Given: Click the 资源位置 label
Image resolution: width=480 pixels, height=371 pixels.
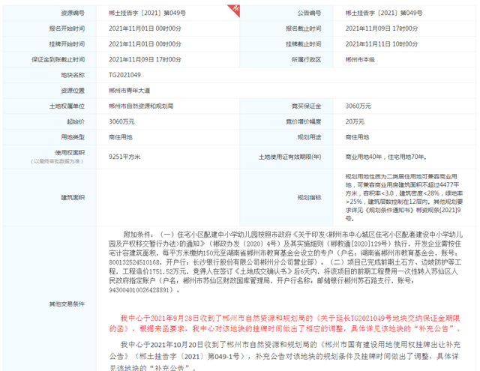Looking at the screenshot, I should coord(73,91).
